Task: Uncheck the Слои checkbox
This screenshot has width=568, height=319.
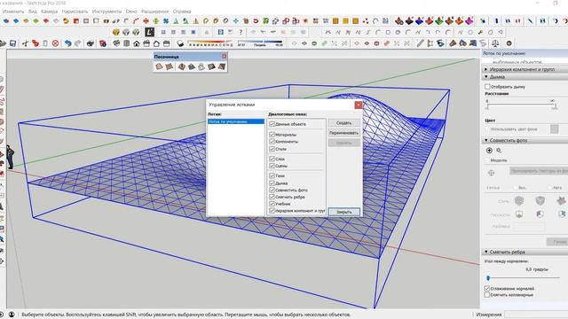Action: (x=272, y=159)
